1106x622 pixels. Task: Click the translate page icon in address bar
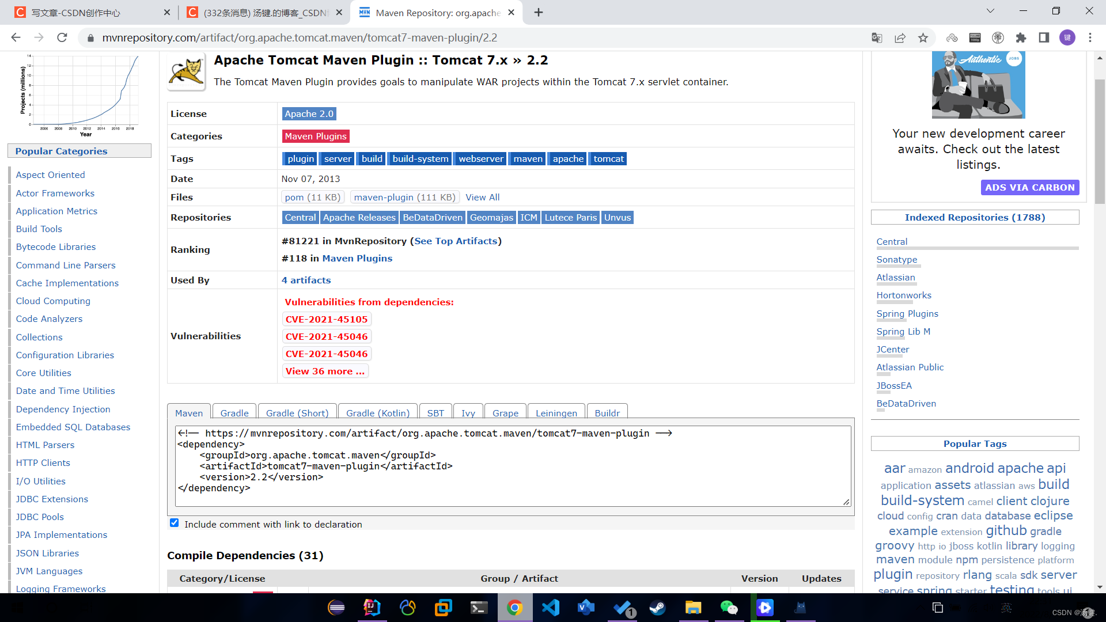(877, 38)
